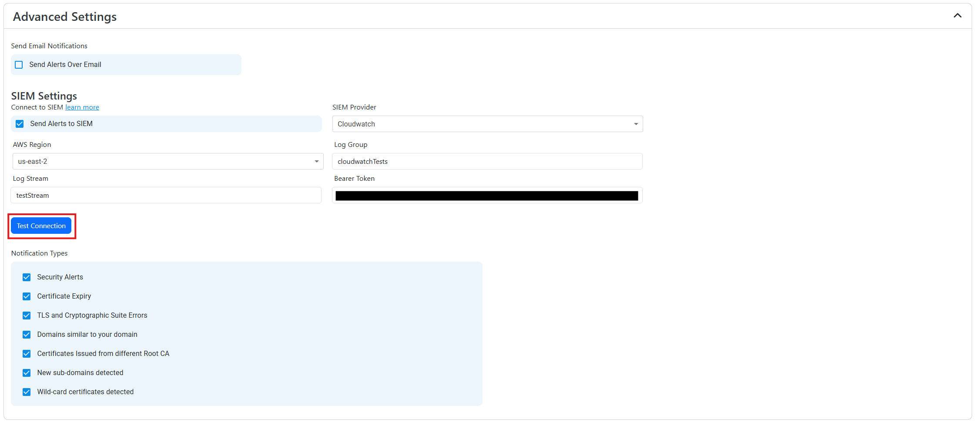Collapse the Advanced Settings section
Viewport: 976px width, 432px height.
(x=957, y=15)
